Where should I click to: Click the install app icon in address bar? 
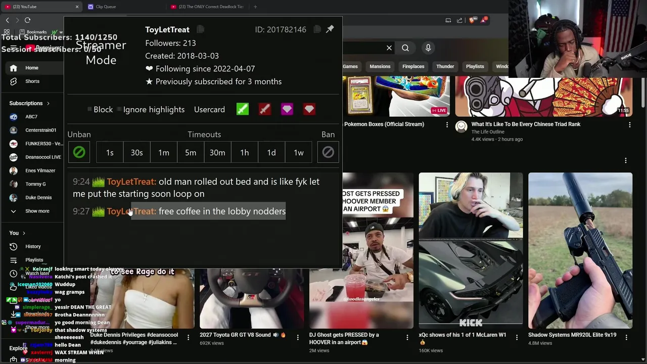[448, 20]
